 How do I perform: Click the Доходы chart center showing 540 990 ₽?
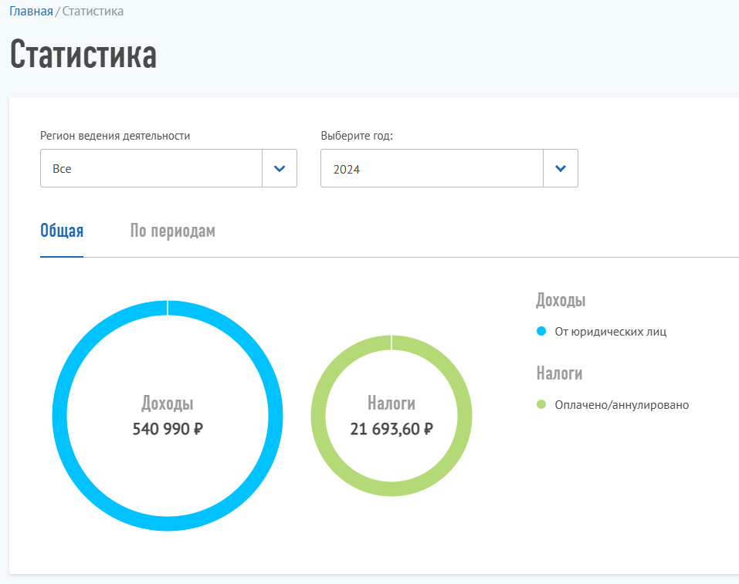pyautogui.click(x=167, y=414)
